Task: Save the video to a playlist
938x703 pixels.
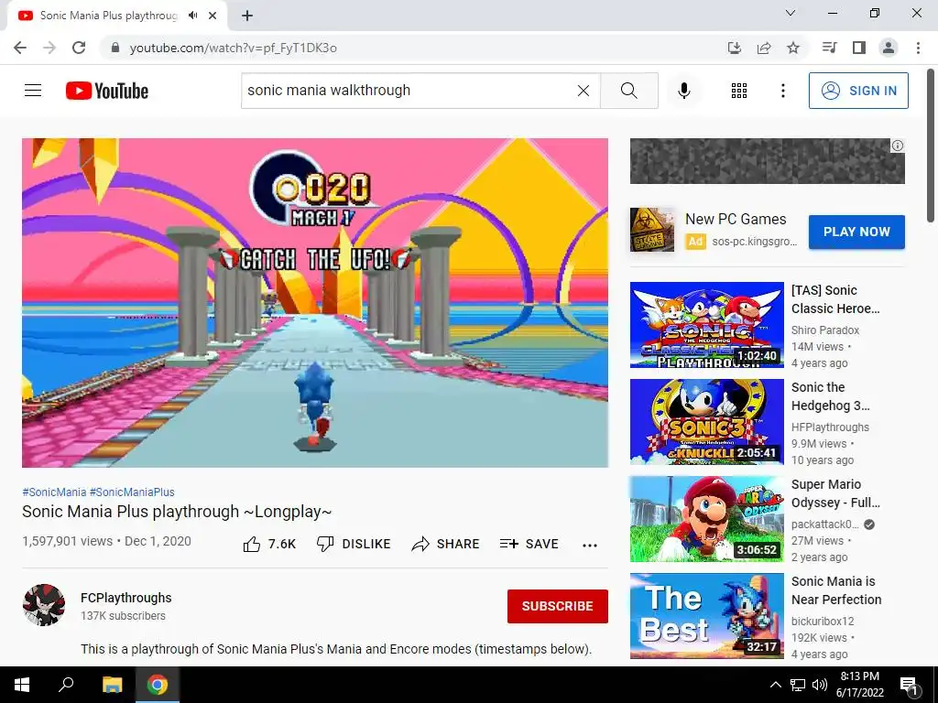Action: click(529, 544)
